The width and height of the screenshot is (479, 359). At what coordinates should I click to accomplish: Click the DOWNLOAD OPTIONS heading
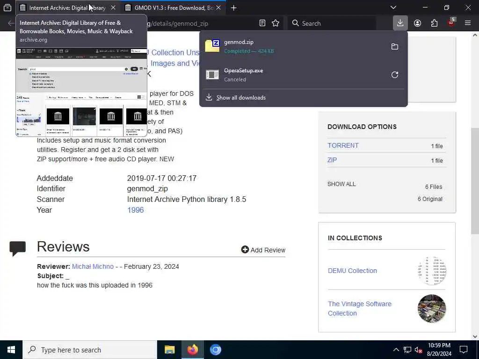click(362, 127)
